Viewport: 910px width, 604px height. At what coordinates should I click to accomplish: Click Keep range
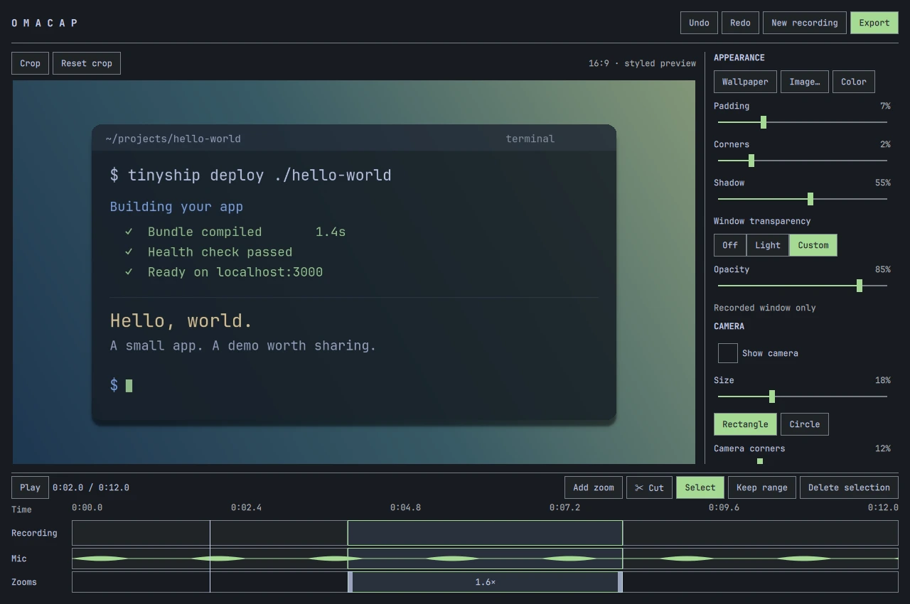coord(762,487)
